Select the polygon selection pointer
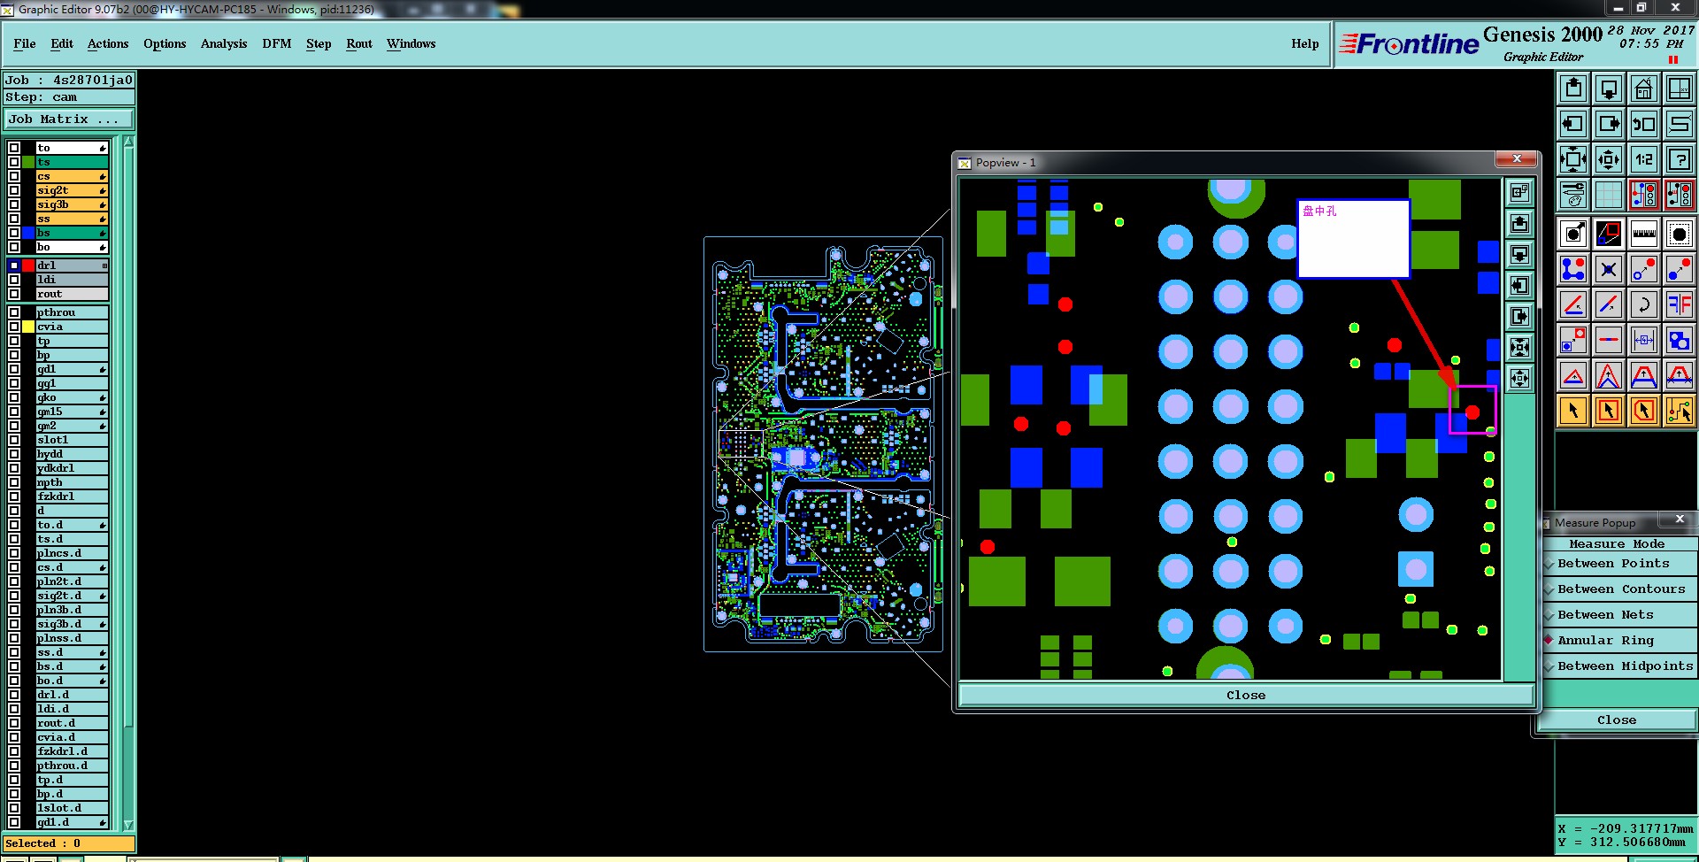 click(1644, 411)
